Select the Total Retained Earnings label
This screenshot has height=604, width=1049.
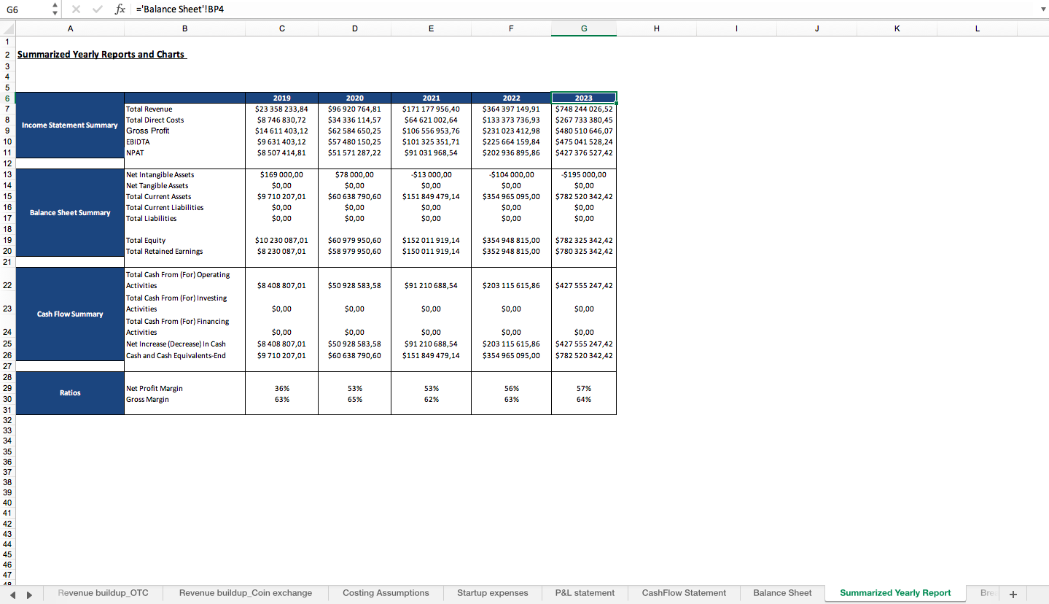185,251
